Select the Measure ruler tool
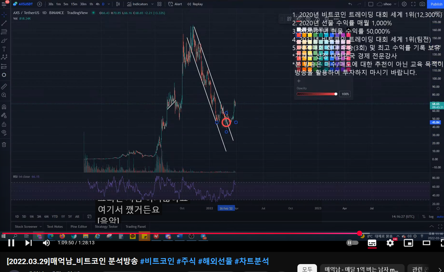Viewport: 444px width, 272px height. (x=4, y=87)
